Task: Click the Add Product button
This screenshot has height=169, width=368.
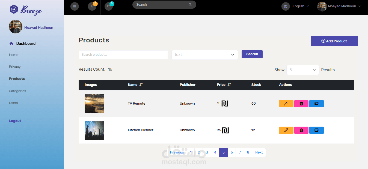Action: (x=334, y=41)
